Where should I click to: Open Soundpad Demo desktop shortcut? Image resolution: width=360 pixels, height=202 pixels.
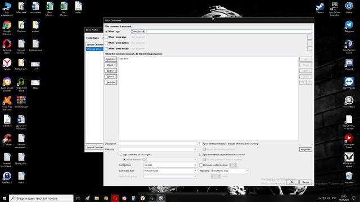(x=349, y=141)
